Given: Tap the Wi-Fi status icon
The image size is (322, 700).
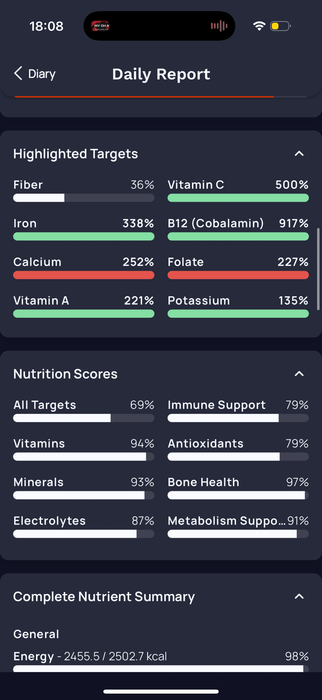Looking at the screenshot, I should pos(259,26).
